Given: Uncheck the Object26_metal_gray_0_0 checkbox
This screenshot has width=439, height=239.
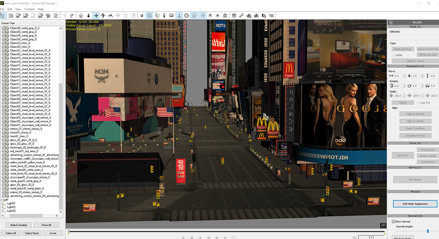Looking at the screenshot, I should [x=4, y=28].
